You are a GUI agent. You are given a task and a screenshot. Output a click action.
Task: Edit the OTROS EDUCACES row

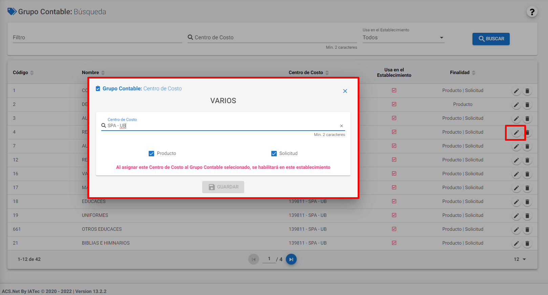516,230
